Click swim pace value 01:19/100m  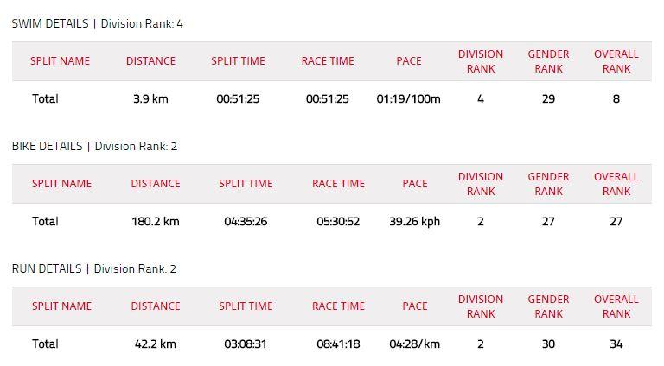(408, 99)
